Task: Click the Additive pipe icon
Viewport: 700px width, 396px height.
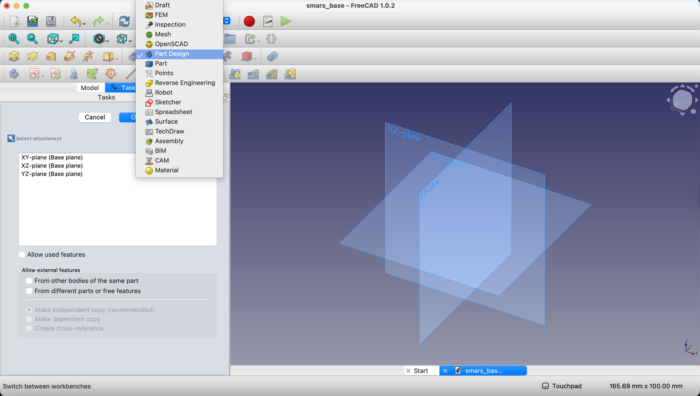Action: pyautogui.click(x=69, y=56)
